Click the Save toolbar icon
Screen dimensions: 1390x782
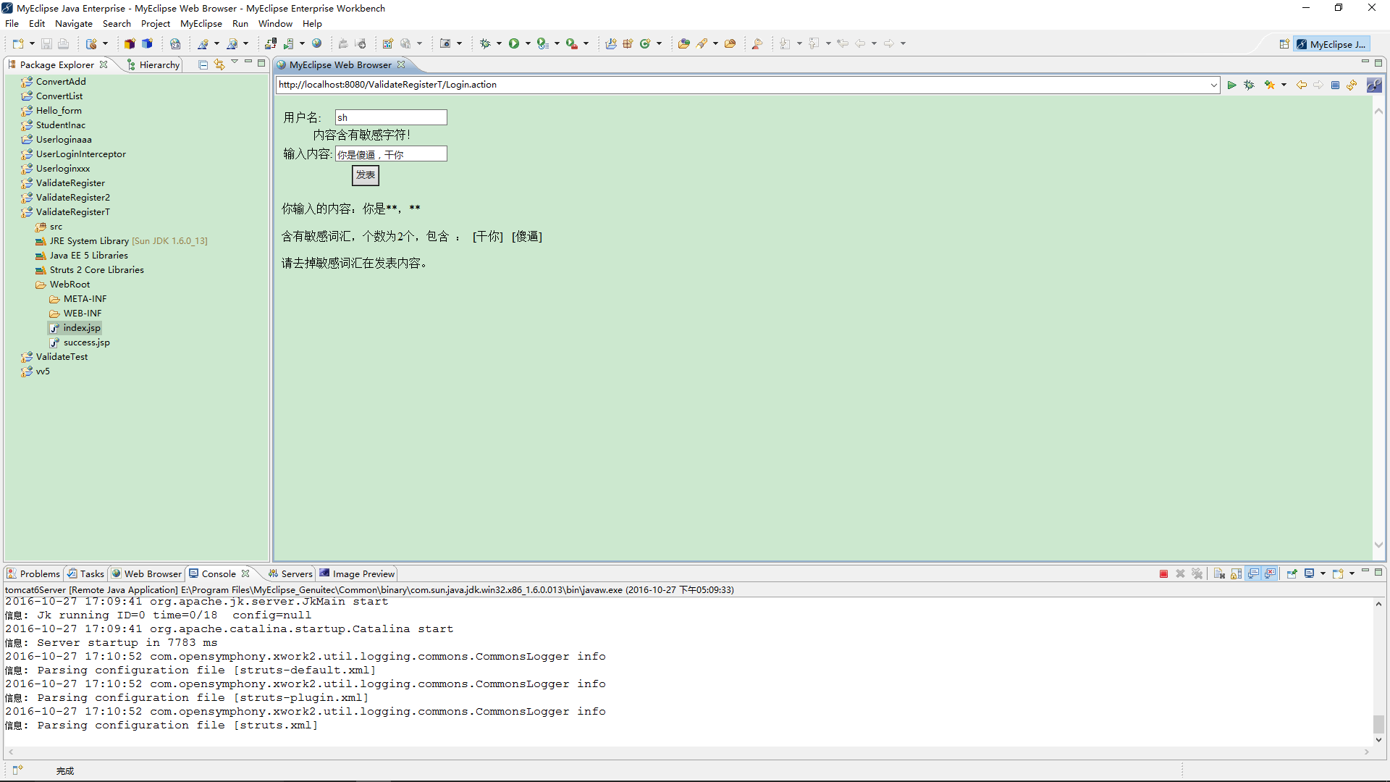point(46,44)
